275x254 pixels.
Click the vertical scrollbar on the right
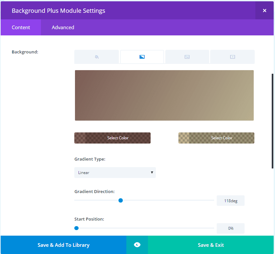[x=273, y=121]
